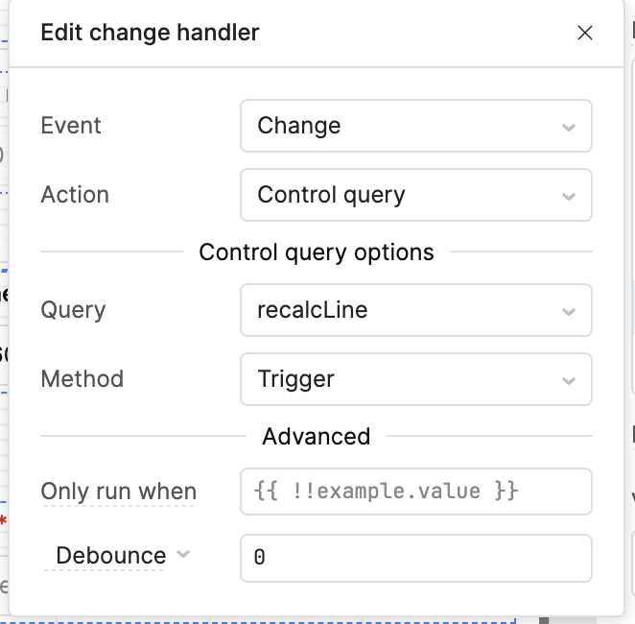Click the Query field label
635x624 pixels.
pos(73,310)
